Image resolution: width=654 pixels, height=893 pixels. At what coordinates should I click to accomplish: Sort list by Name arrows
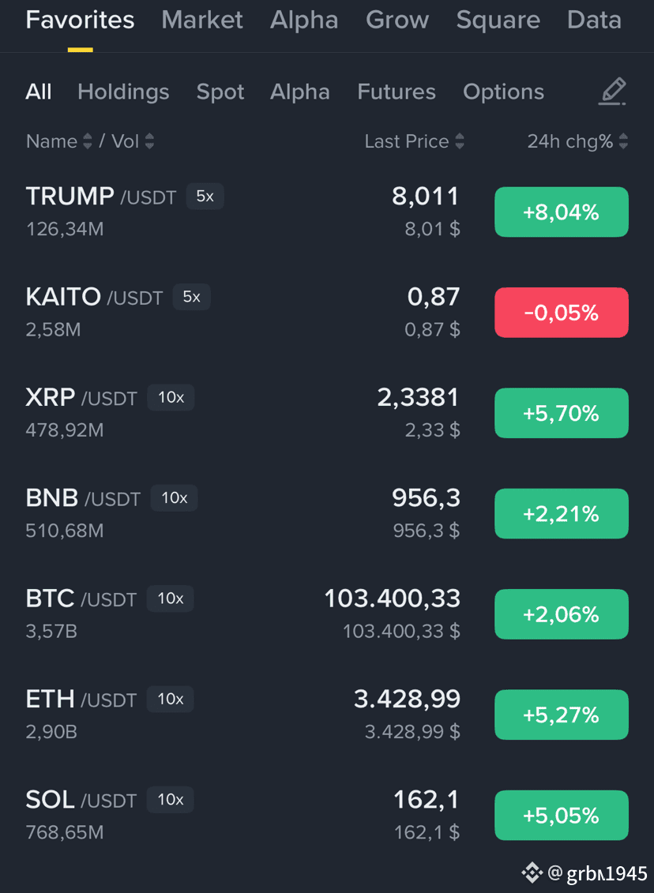87,141
